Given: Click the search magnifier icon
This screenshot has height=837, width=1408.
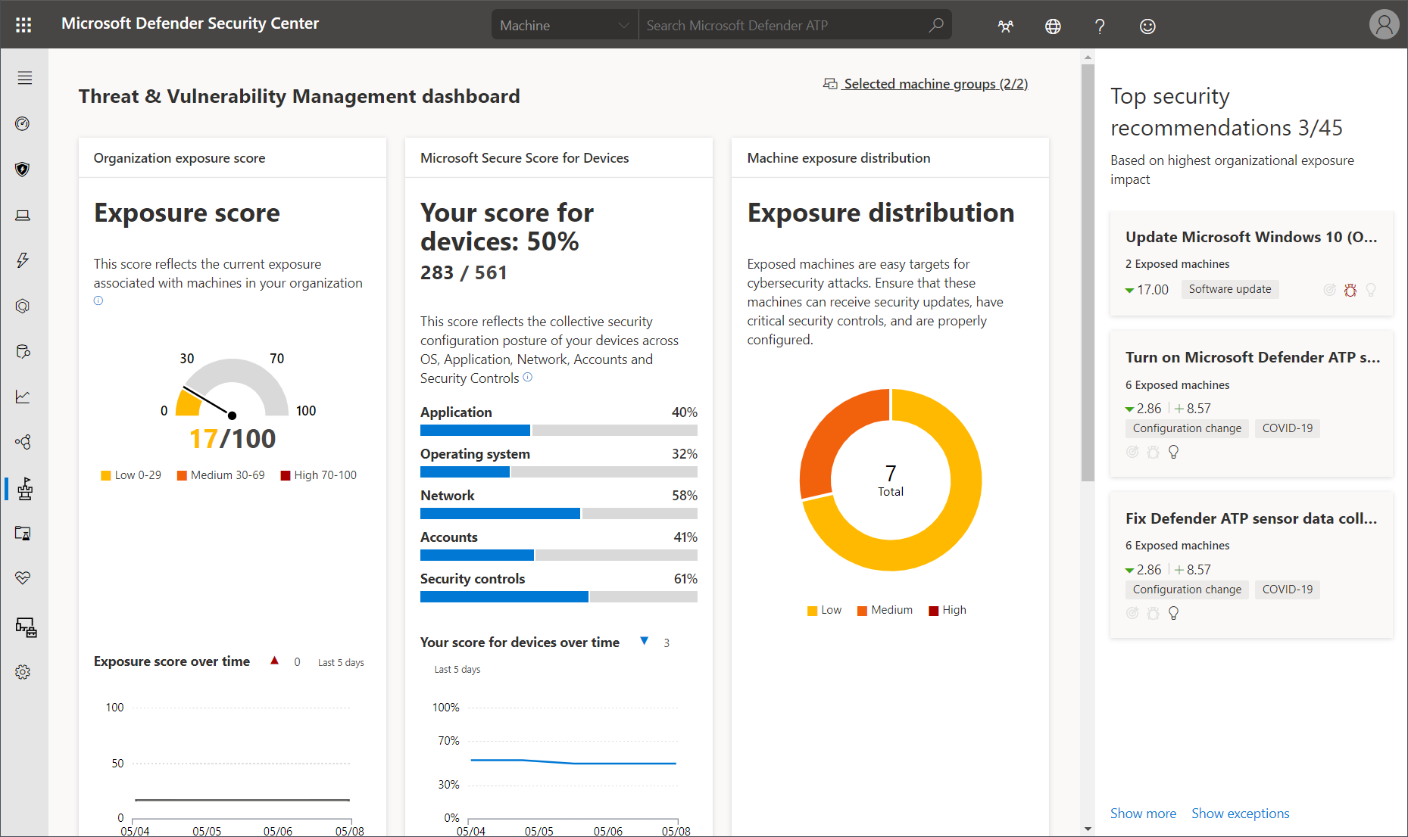Looking at the screenshot, I should click(936, 25).
